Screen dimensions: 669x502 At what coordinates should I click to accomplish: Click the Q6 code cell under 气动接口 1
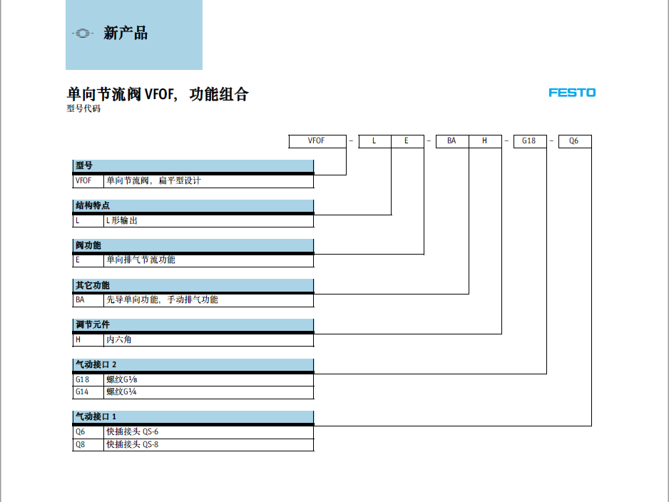point(88,431)
